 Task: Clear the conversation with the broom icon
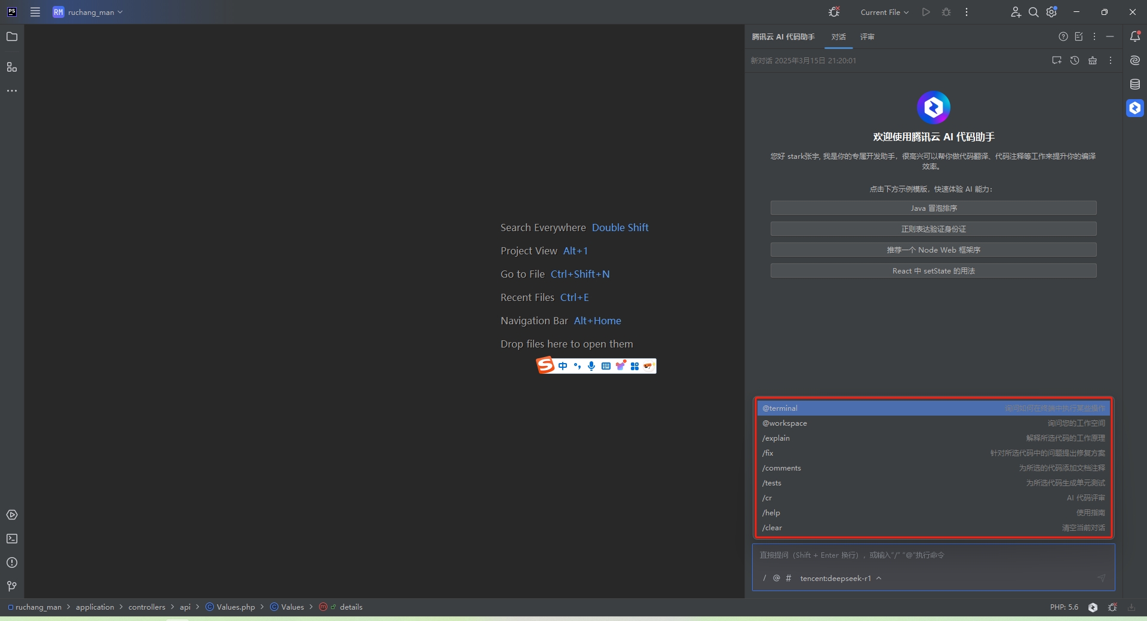point(1093,60)
